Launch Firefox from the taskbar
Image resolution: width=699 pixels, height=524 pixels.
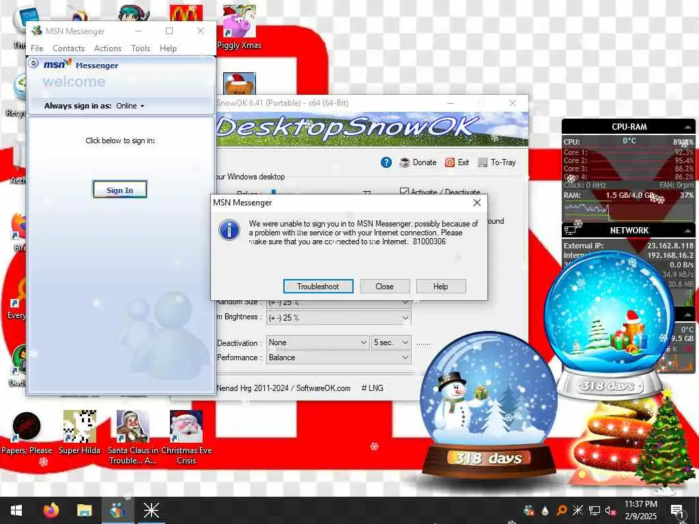(x=51, y=510)
